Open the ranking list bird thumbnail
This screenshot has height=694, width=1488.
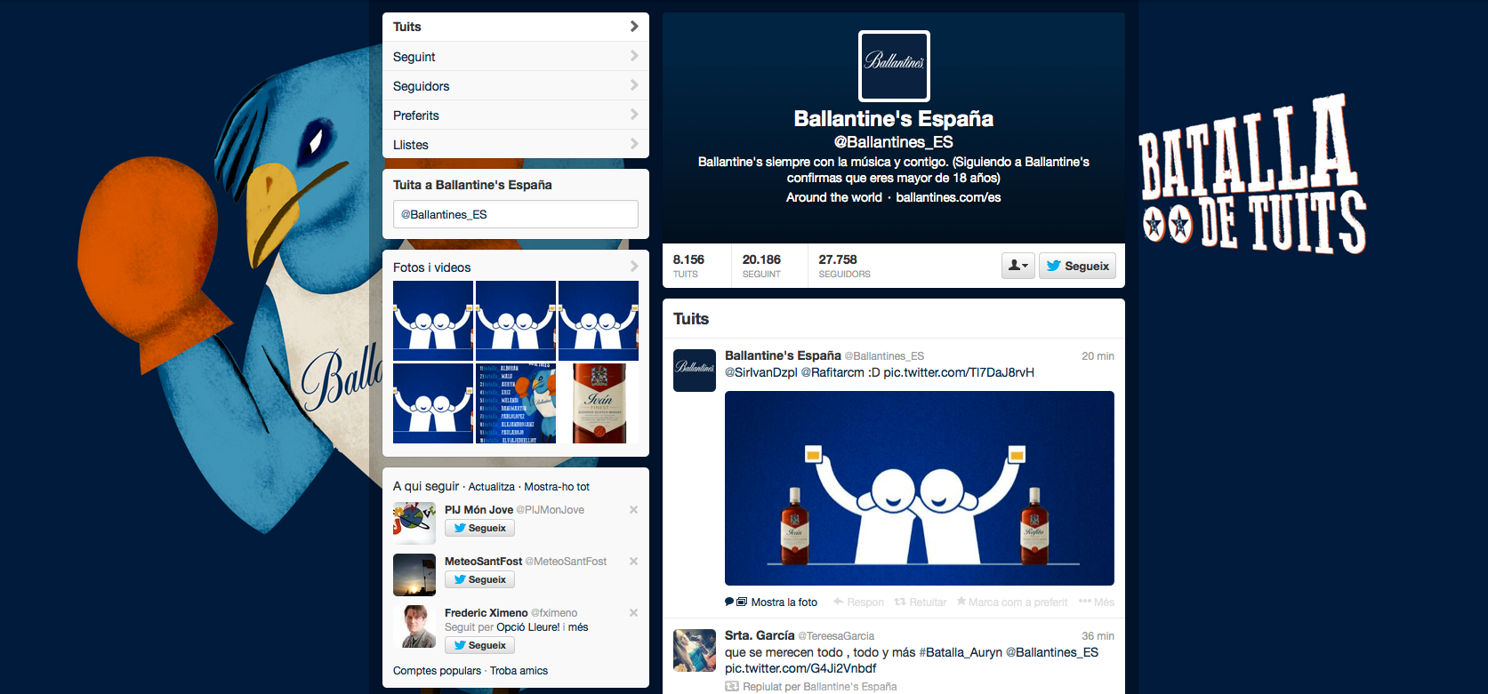516,403
